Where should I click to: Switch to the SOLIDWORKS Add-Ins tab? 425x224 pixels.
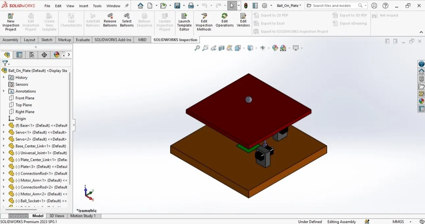point(113,40)
